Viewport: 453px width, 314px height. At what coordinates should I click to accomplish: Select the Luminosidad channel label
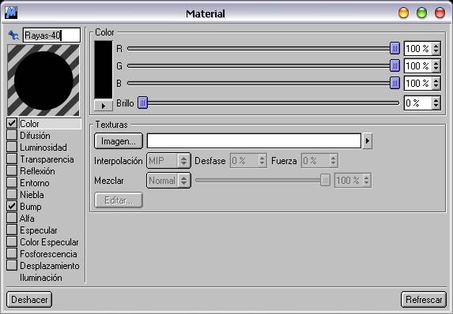43,148
